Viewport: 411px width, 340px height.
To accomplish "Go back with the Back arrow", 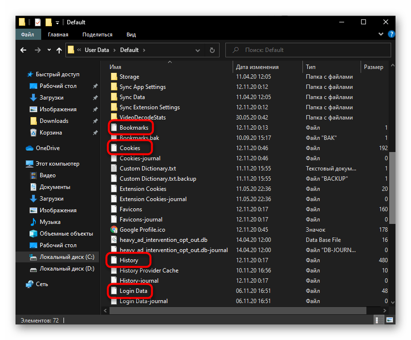I will [23, 50].
